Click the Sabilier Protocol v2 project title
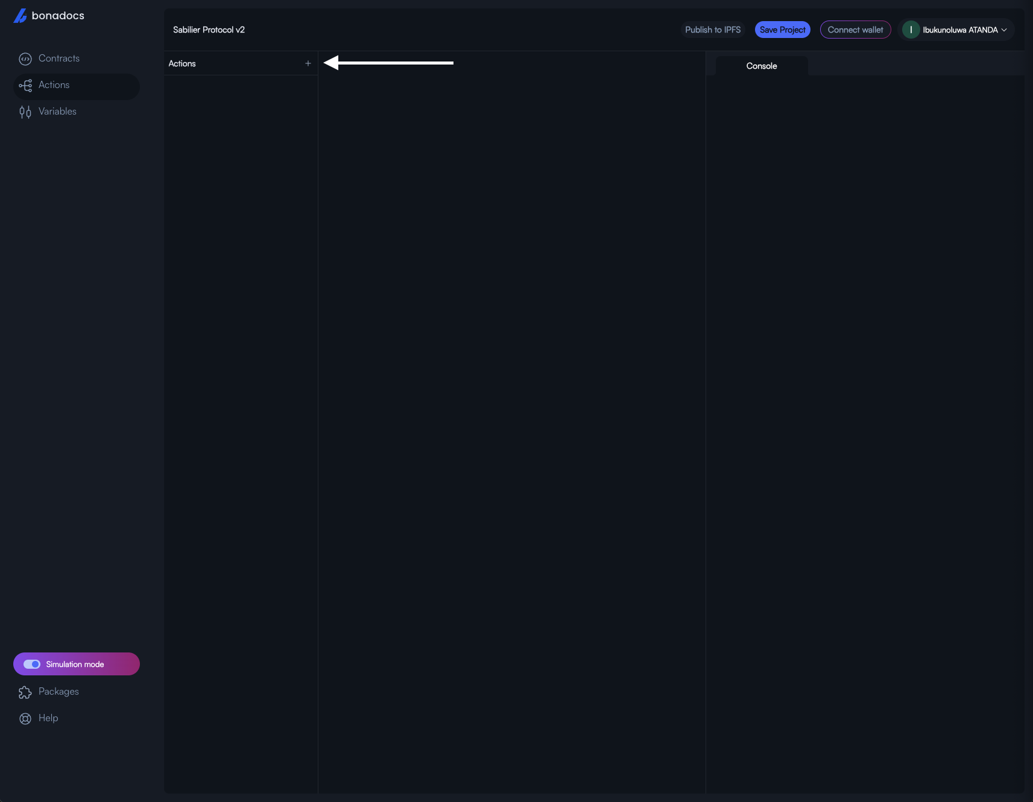1033x802 pixels. tap(209, 30)
